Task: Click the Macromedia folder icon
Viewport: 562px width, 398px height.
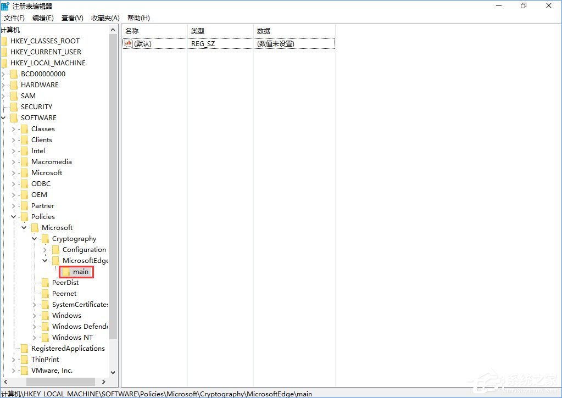Action: pos(25,161)
